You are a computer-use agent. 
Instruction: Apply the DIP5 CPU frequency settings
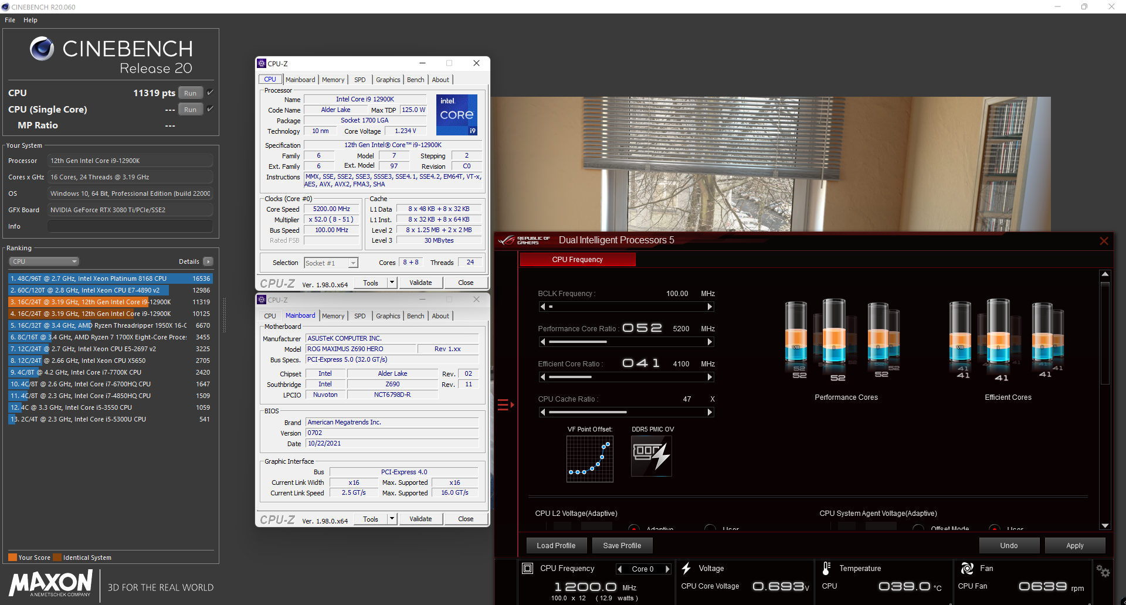(1075, 546)
